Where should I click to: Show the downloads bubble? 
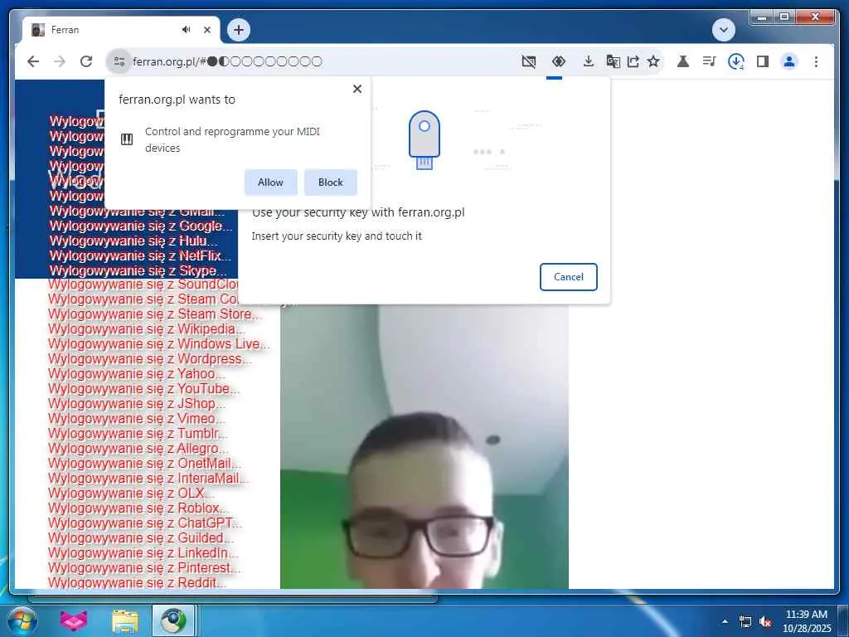click(736, 61)
